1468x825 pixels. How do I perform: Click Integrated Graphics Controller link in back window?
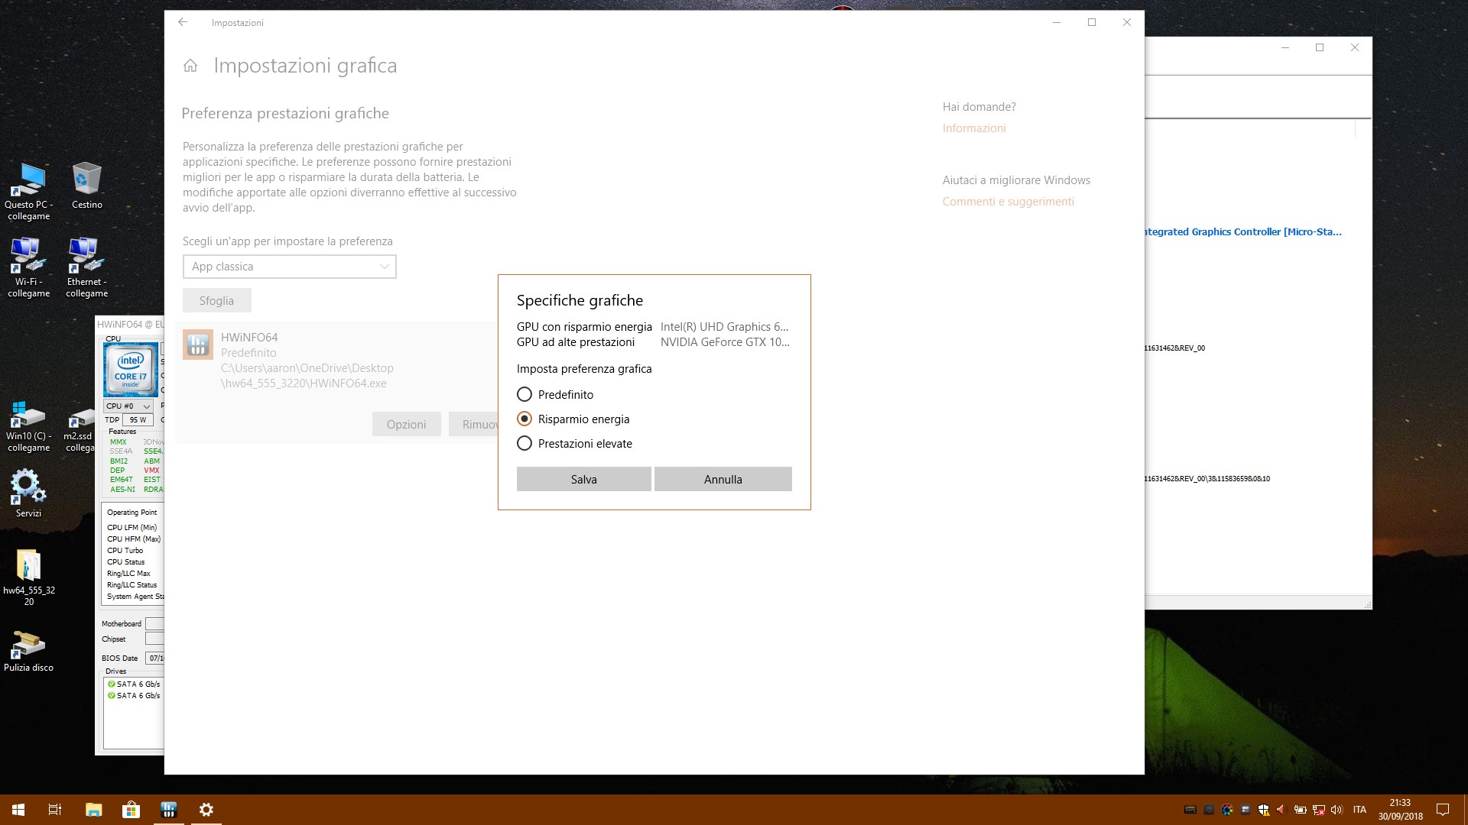click(x=1242, y=231)
